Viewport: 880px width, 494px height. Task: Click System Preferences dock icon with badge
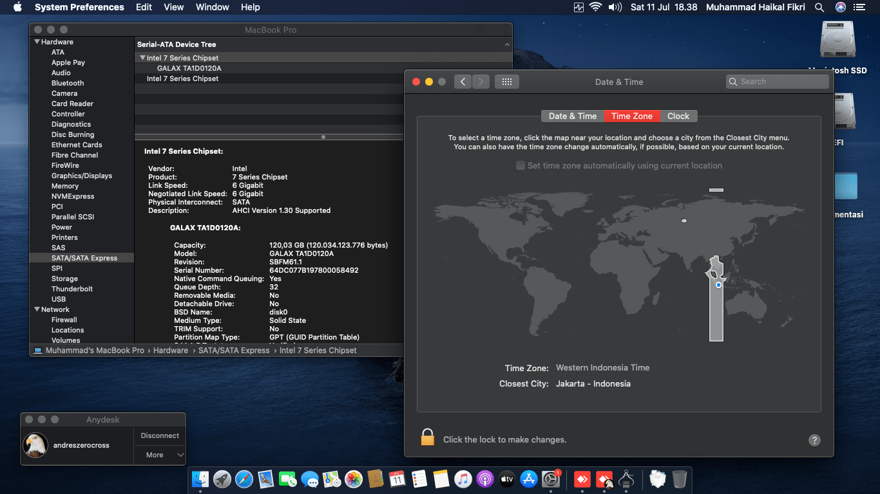click(x=551, y=479)
